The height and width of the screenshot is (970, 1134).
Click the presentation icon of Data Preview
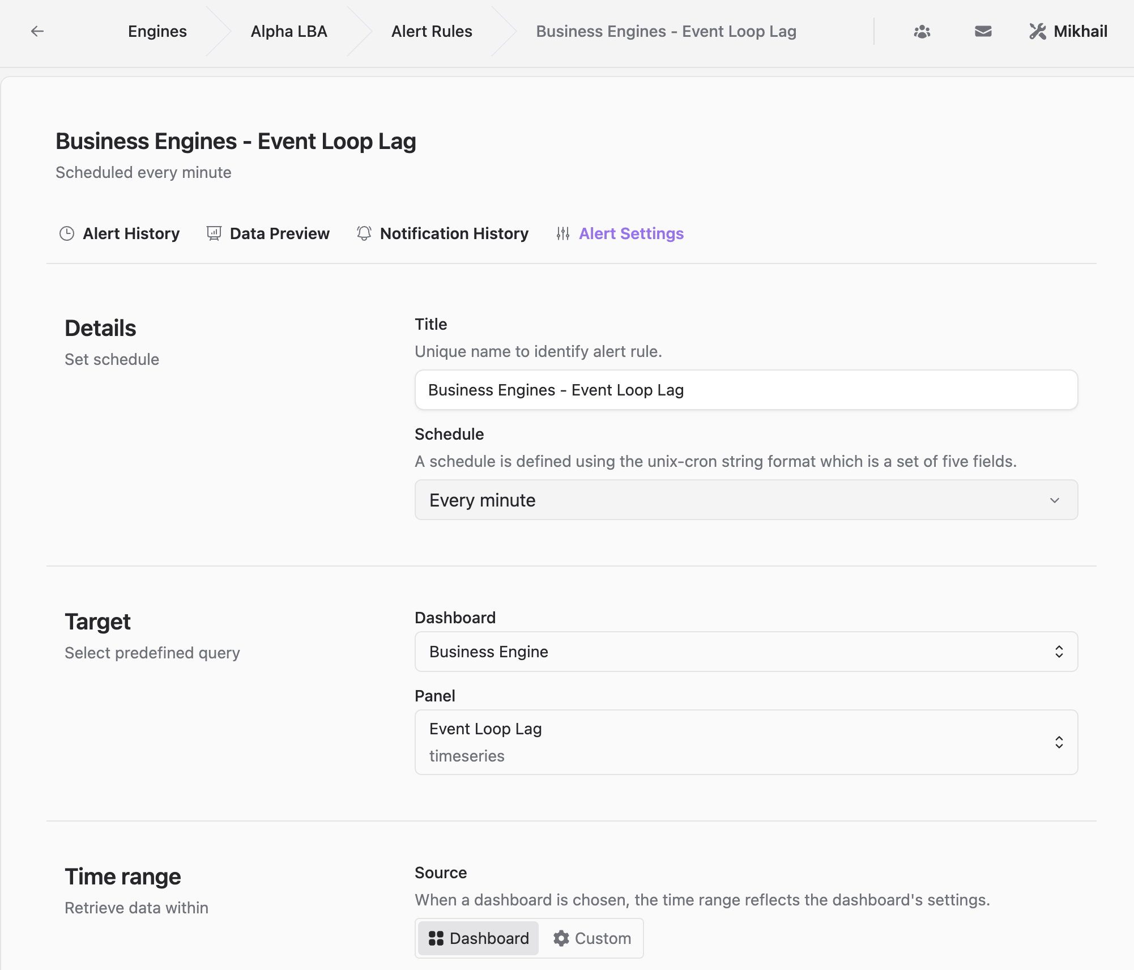coord(214,233)
